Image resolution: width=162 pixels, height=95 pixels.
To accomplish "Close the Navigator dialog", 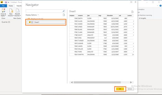I will 135,2.
